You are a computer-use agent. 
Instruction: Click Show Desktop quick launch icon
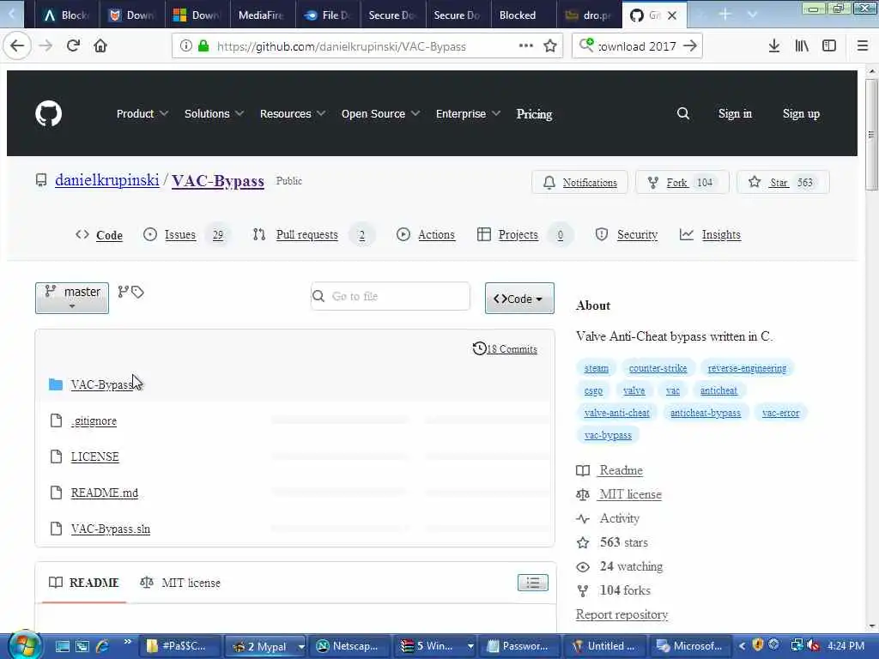tap(63, 646)
